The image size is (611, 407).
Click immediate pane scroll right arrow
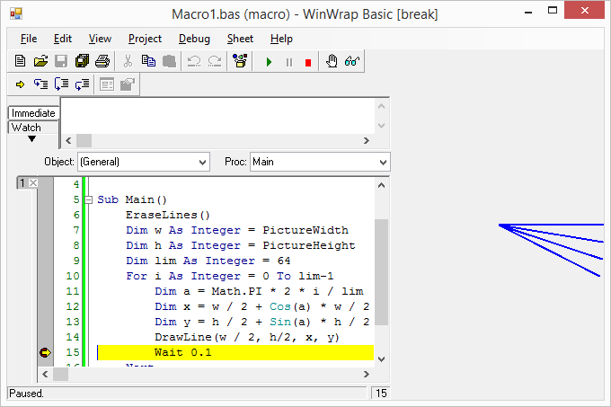(366, 140)
